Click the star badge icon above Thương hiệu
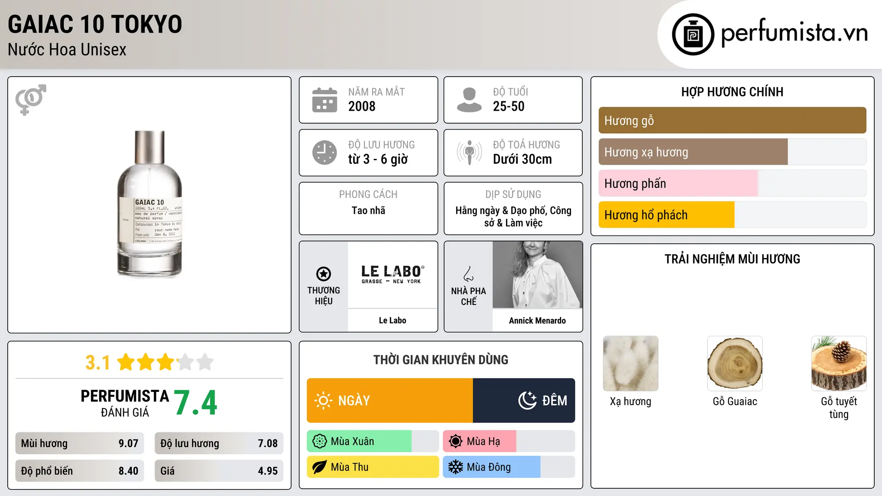 [x=323, y=274]
